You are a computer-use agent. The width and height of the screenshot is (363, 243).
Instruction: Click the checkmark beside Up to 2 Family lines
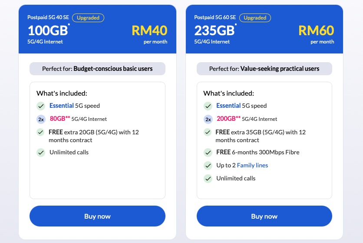pos(208,166)
